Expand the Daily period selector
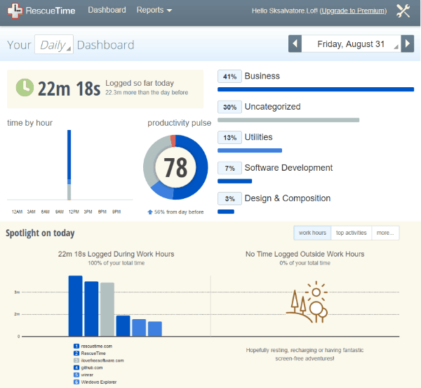Image resolution: width=421 pixels, height=388 pixels. pyautogui.click(x=54, y=45)
